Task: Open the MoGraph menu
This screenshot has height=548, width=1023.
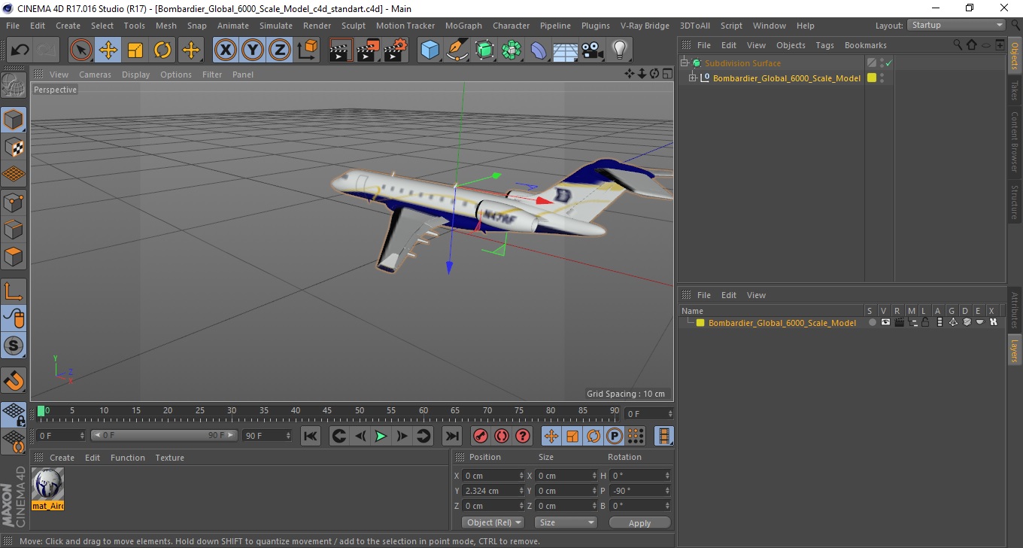Action: (463, 26)
